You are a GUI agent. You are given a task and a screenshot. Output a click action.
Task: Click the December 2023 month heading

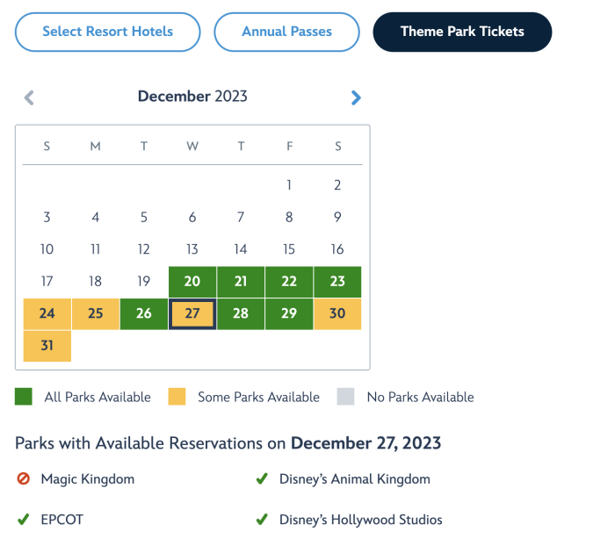[x=192, y=97]
